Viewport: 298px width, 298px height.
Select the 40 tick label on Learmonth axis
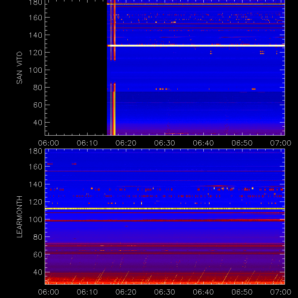click(38, 272)
